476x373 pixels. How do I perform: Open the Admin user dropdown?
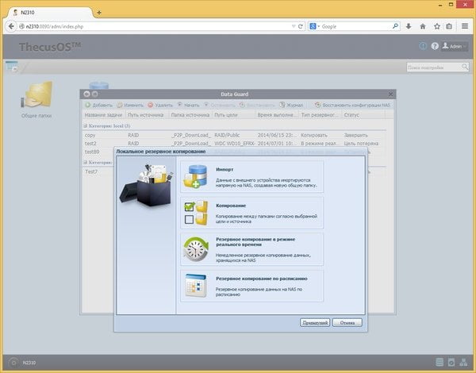455,46
